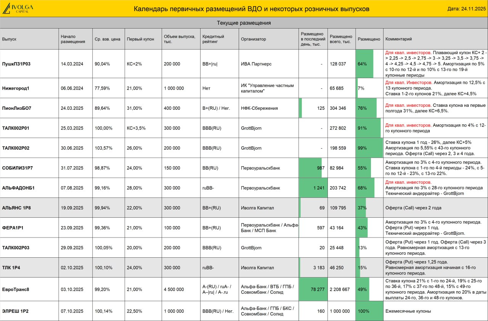The width and height of the screenshot is (488, 321).
Task: Click the start date '06.06.2024'
Action: click(72, 88)
